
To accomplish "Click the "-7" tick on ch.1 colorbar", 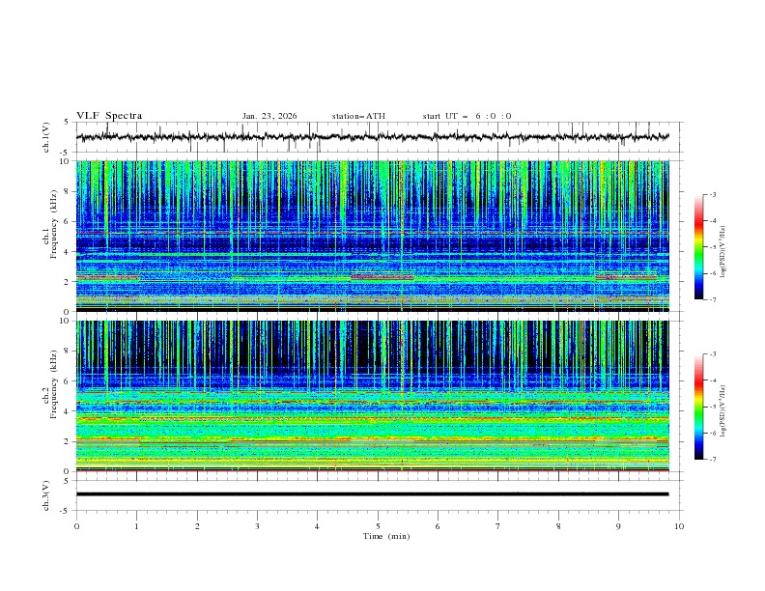I will pos(713,299).
